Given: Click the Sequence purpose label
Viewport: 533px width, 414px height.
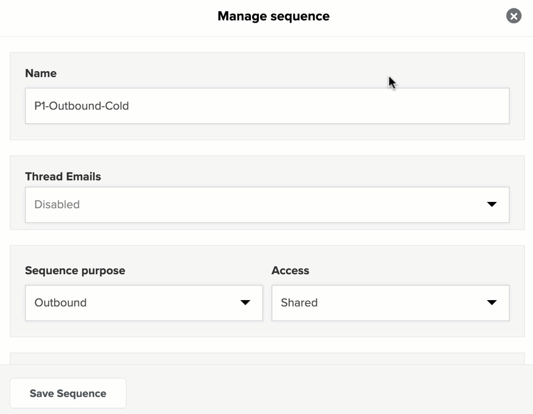Looking at the screenshot, I should point(75,271).
